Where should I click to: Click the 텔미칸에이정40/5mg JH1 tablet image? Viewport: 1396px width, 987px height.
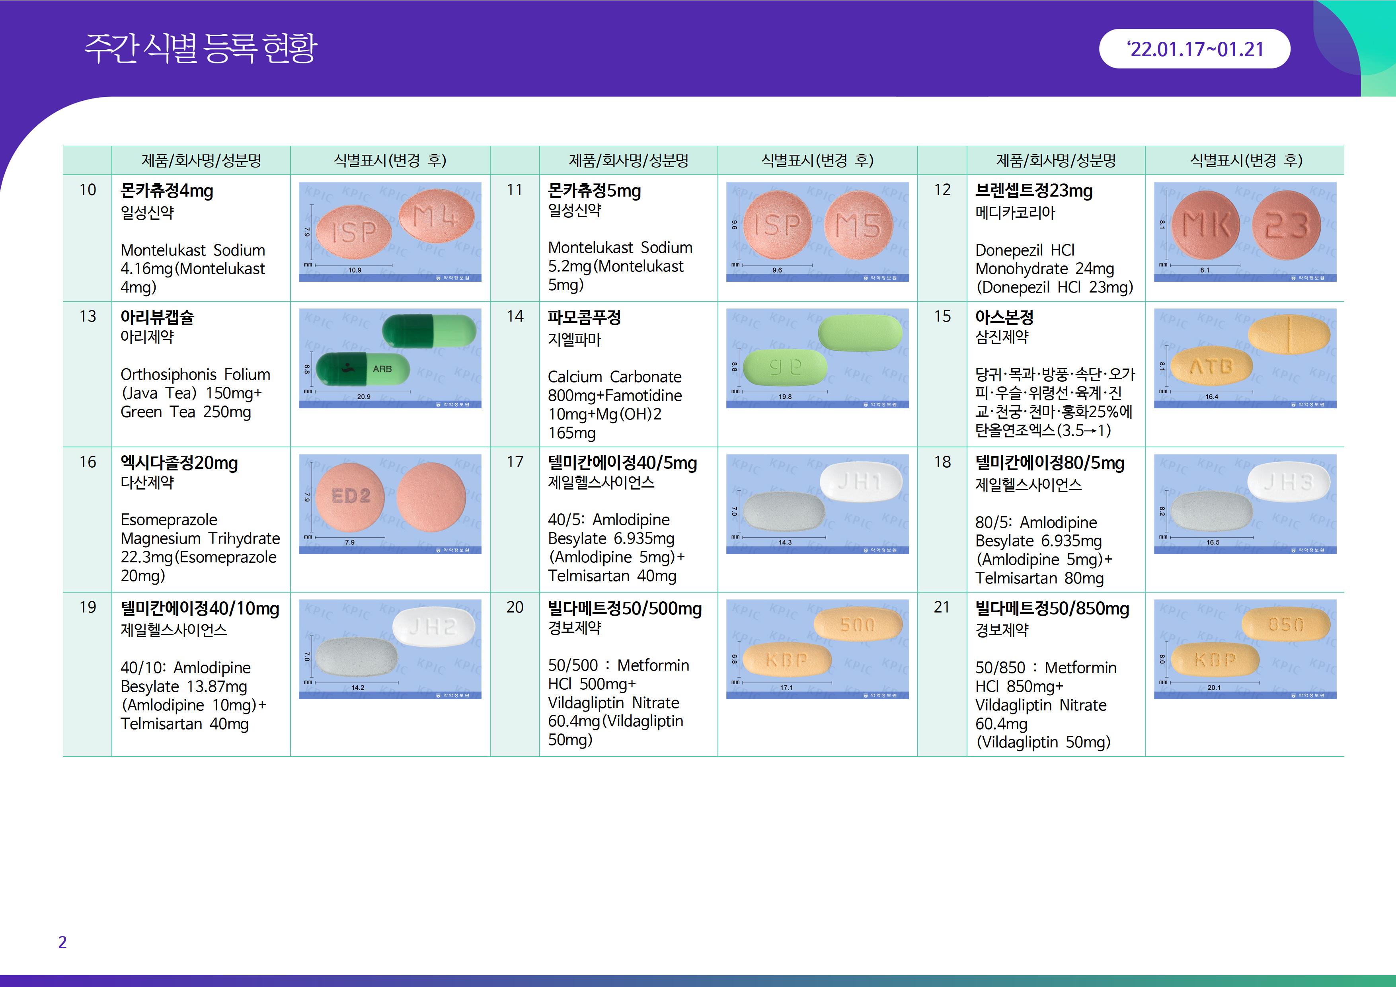tap(817, 503)
